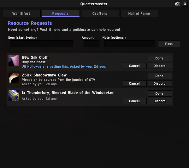Select the Requests tab

61,14
